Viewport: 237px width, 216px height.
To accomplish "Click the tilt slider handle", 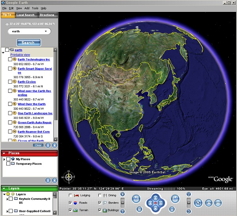I will [x=188, y=203].
